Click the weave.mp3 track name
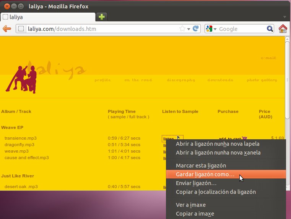 16,151
